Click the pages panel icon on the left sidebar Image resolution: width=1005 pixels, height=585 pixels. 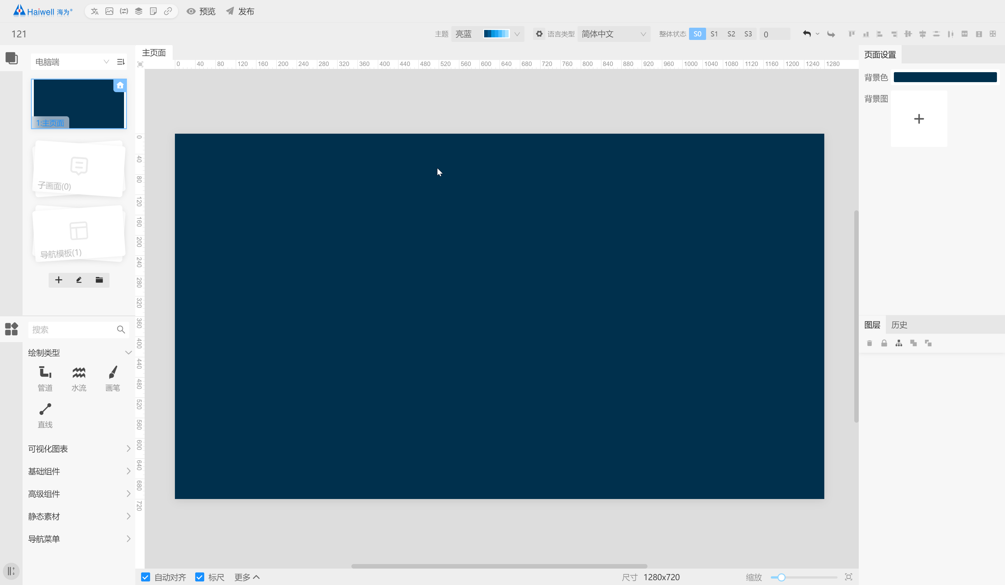(12, 58)
